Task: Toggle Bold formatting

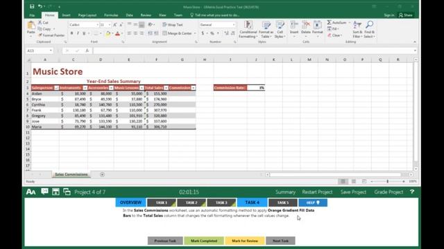Action: [71, 33]
